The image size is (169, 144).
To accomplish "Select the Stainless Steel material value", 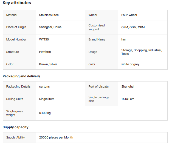I will (x=49, y=15).
